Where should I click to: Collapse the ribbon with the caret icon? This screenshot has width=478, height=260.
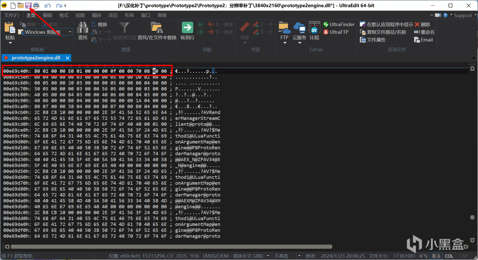[x=432, y=15]
